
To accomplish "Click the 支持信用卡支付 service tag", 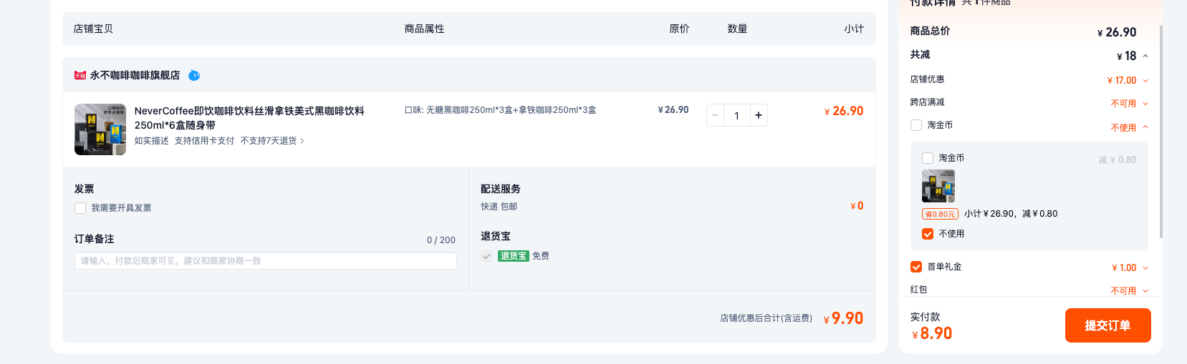I will click(204, 141).
